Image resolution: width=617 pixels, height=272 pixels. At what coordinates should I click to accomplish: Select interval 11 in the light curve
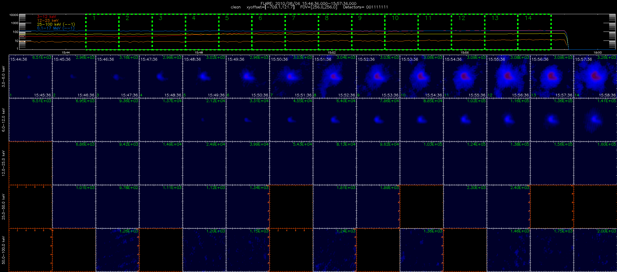pyautogui.click(x=435, y=32)
